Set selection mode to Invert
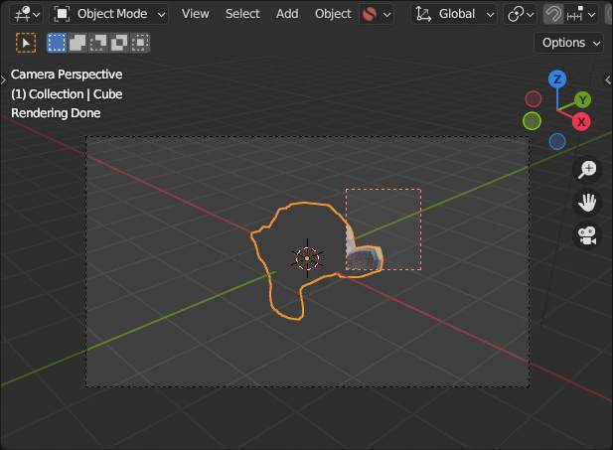This screenshot has height=450, width=613. tap(119, 43)
